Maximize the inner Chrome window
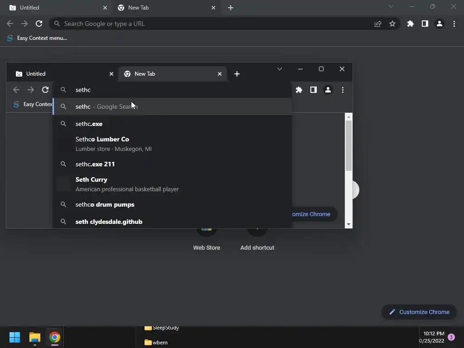464x348 pixels. (x=321, y=69)
